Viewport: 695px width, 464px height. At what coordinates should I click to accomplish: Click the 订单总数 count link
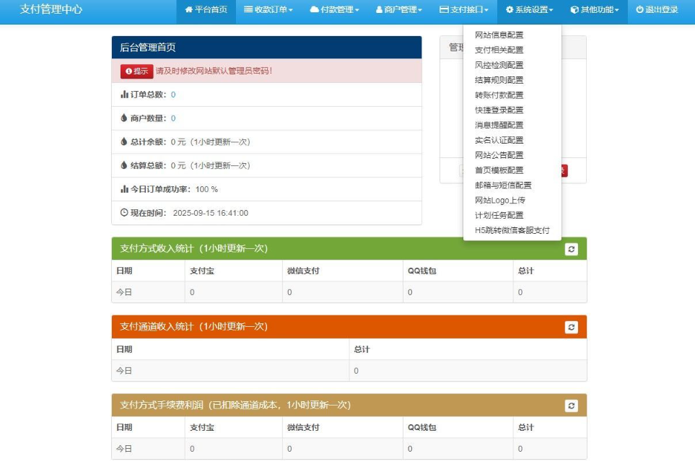[x=173, y=95]
